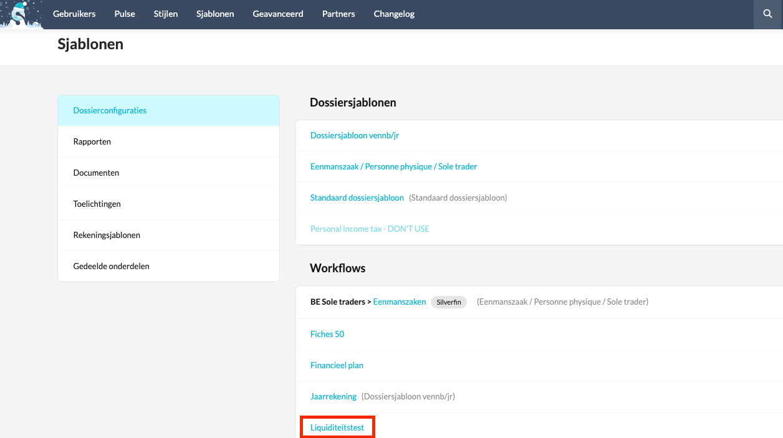Open Stijlen in the navigation bar
This screenshot has height=438, width=783.
tap(166, 14)
